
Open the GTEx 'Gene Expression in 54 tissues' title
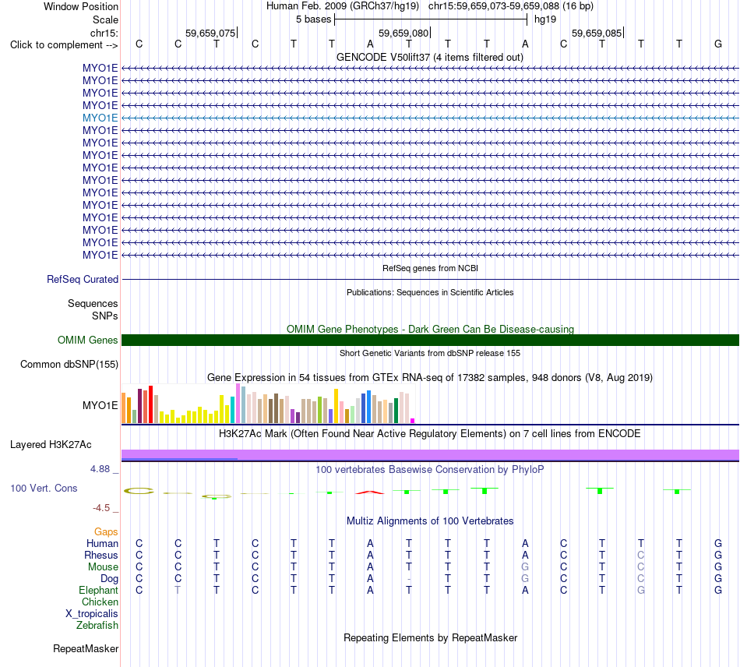coord(429,378)
